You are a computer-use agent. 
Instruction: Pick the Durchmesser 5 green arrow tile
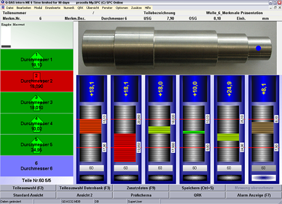[x=37, y=145]
